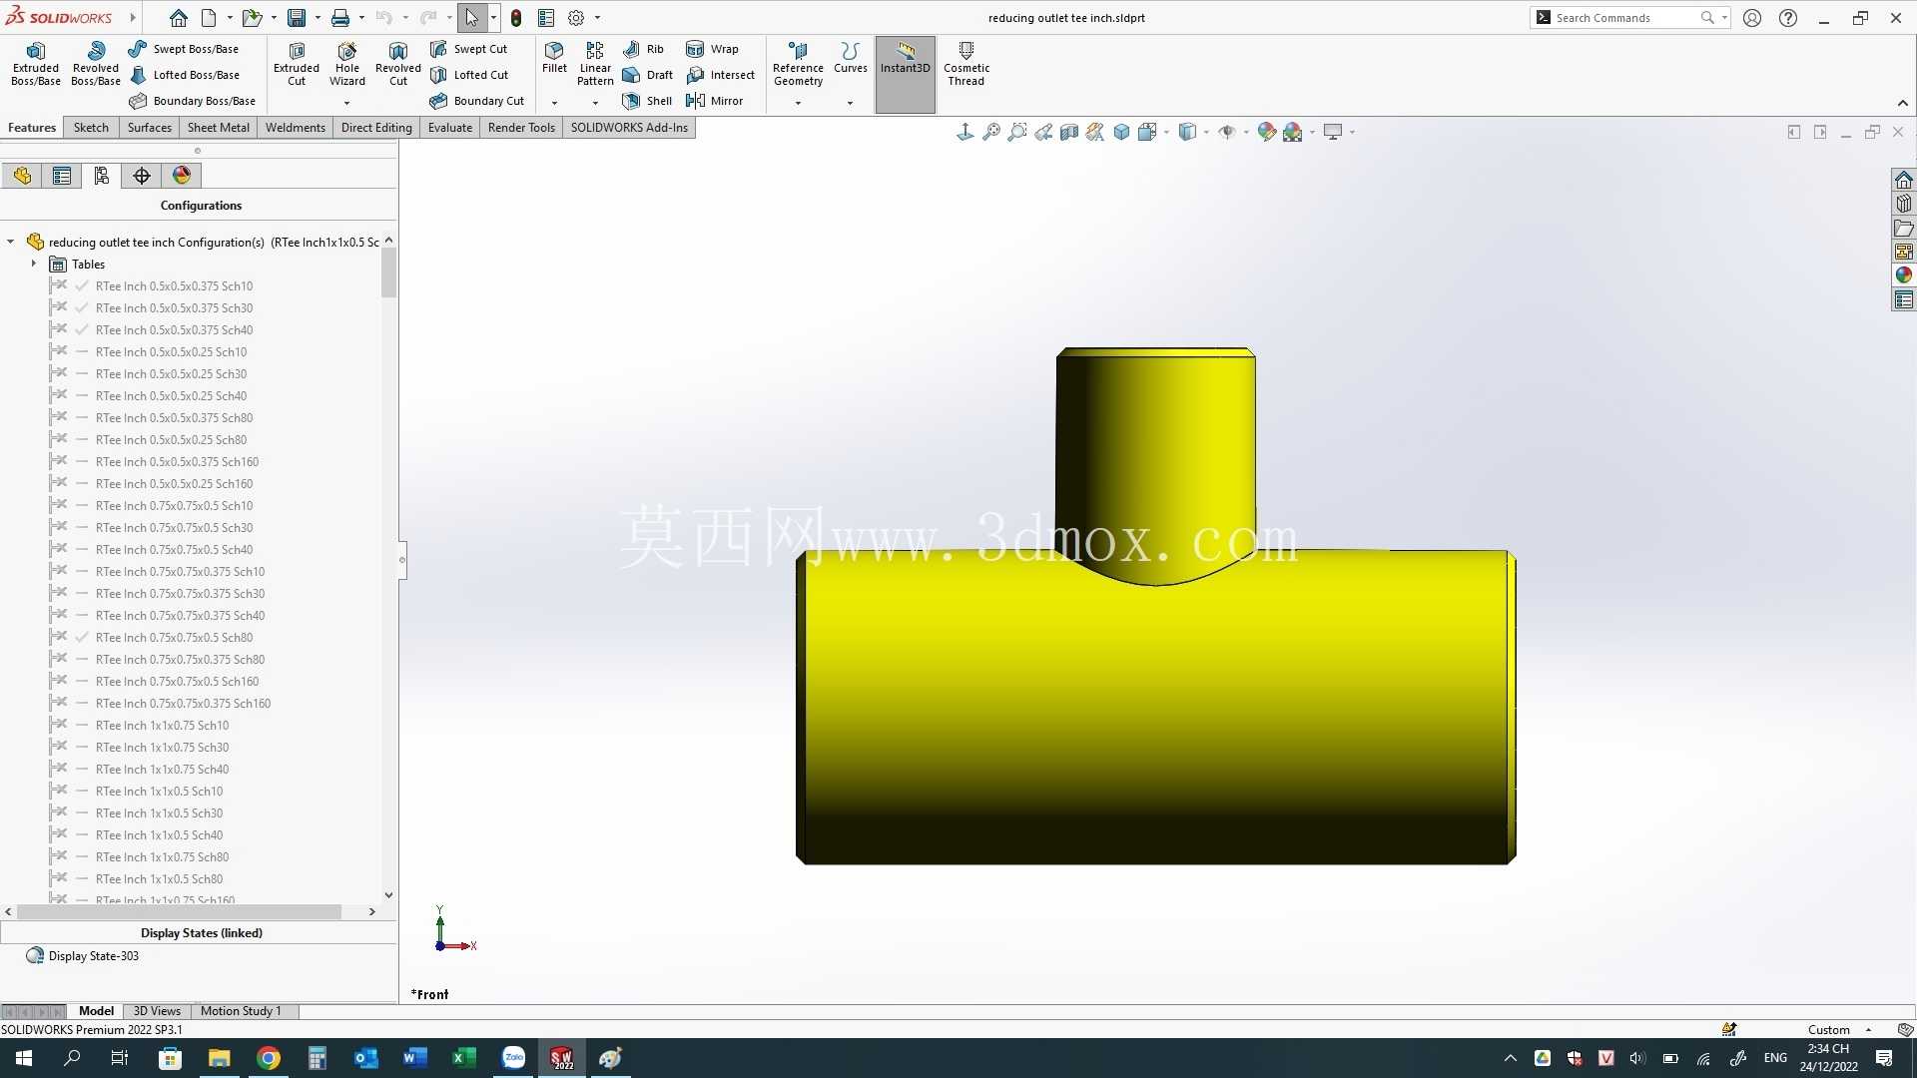Select configuration RTee Inch 1x1x0.5 Sch30

coord(159,813)
